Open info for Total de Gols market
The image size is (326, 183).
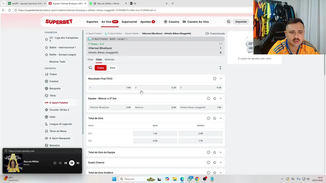click(208, 118)
